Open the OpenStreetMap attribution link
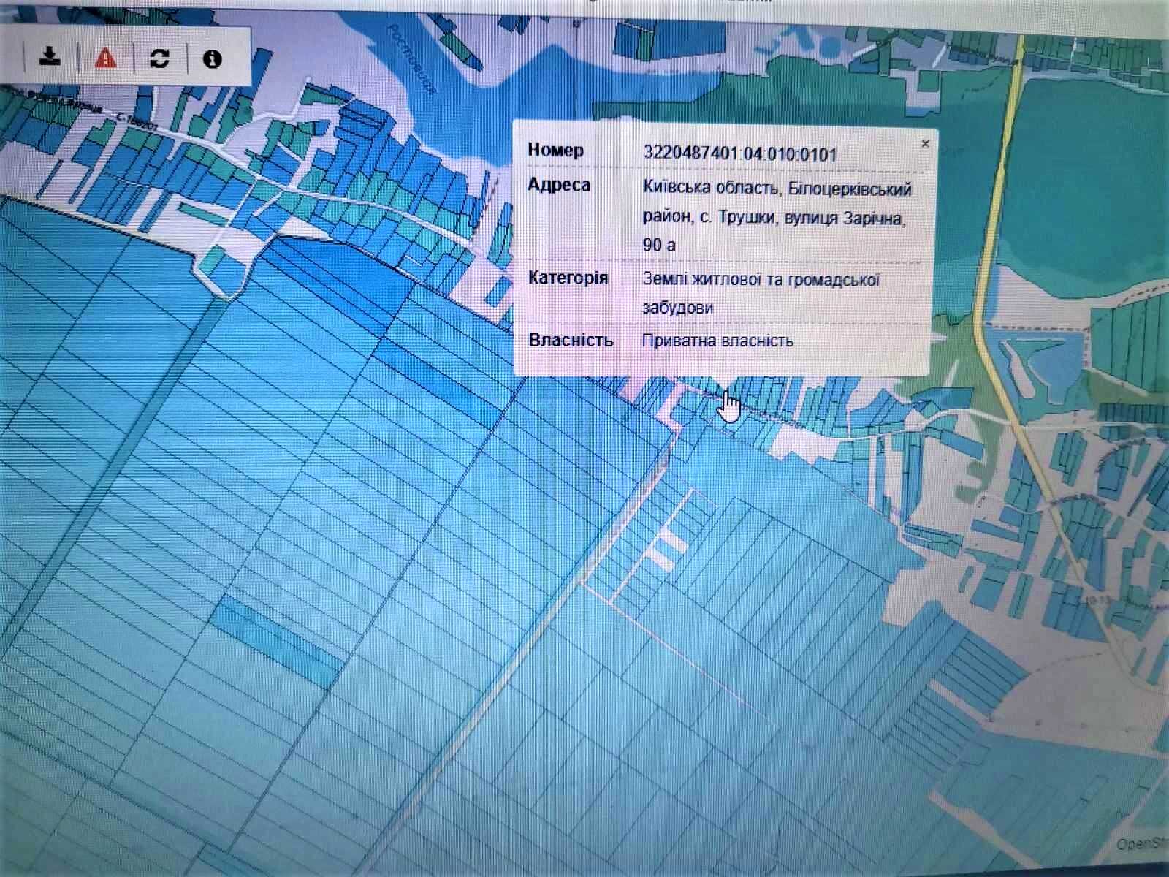 (x=1142, y=844)
